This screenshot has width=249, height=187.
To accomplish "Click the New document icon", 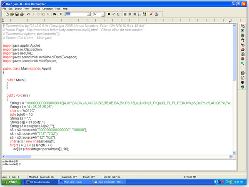I will 7,14.
